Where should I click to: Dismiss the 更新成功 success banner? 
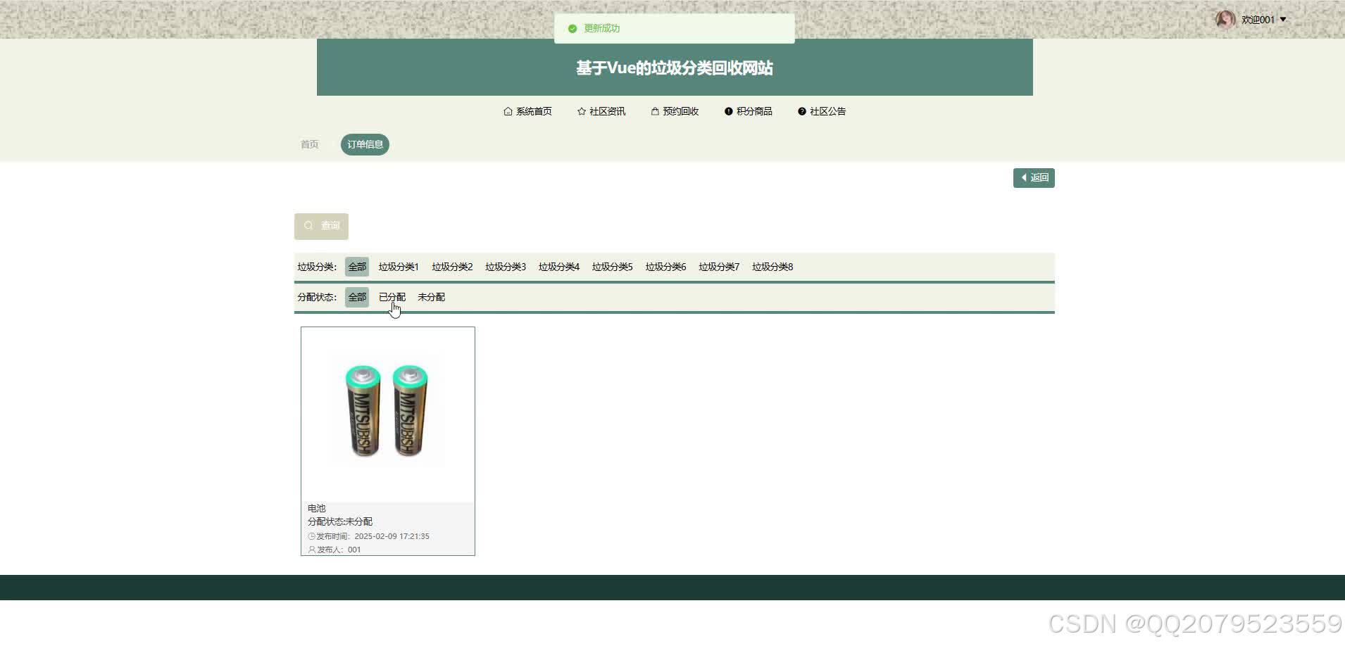tap(674, 28)
